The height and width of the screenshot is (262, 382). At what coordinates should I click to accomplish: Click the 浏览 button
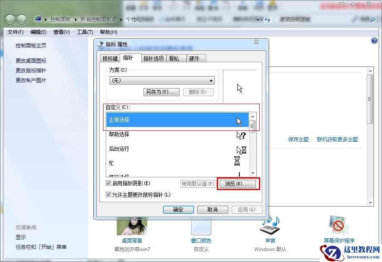pyautogui.click(x=238, y=183)
